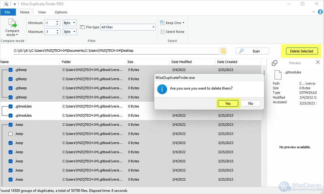
Task: Click the WiseDuplicateFinder.exe dialog title
Action: [x=175, y=78]
